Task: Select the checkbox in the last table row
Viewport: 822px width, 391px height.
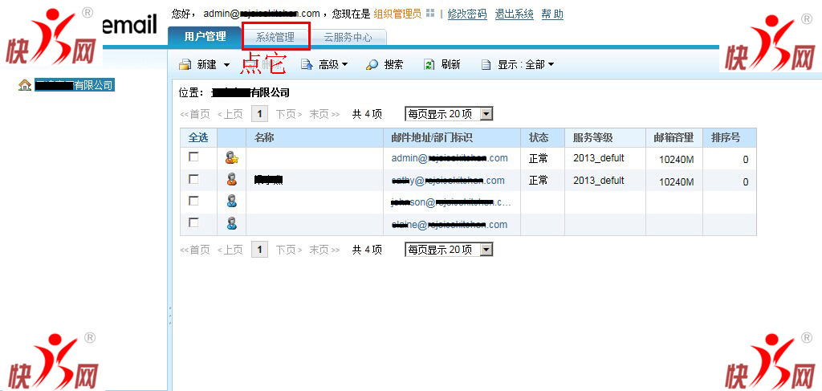Action: point(193,222)
